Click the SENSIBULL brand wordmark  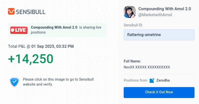31,12
